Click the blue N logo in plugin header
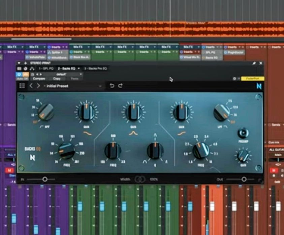This screenshot has width=284, height=235. 259,86
